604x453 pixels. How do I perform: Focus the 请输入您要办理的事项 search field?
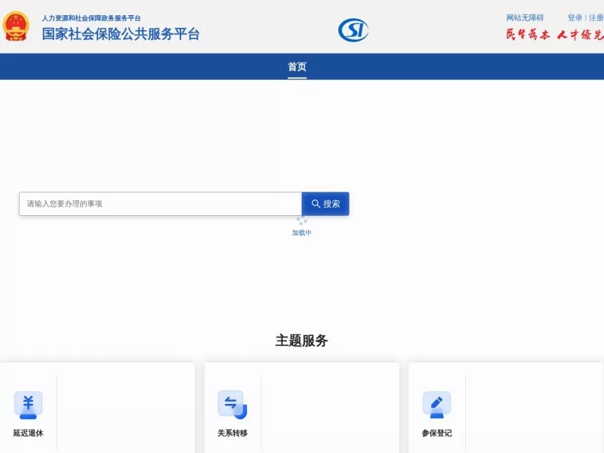click(x=160, y=204)
